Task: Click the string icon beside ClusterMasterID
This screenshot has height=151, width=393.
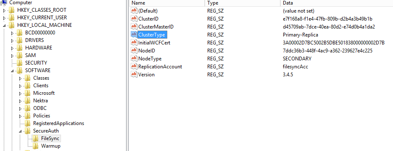Action: (x=134, y=27)
